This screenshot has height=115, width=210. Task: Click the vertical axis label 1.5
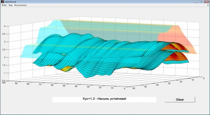click(x=4, y=65)
